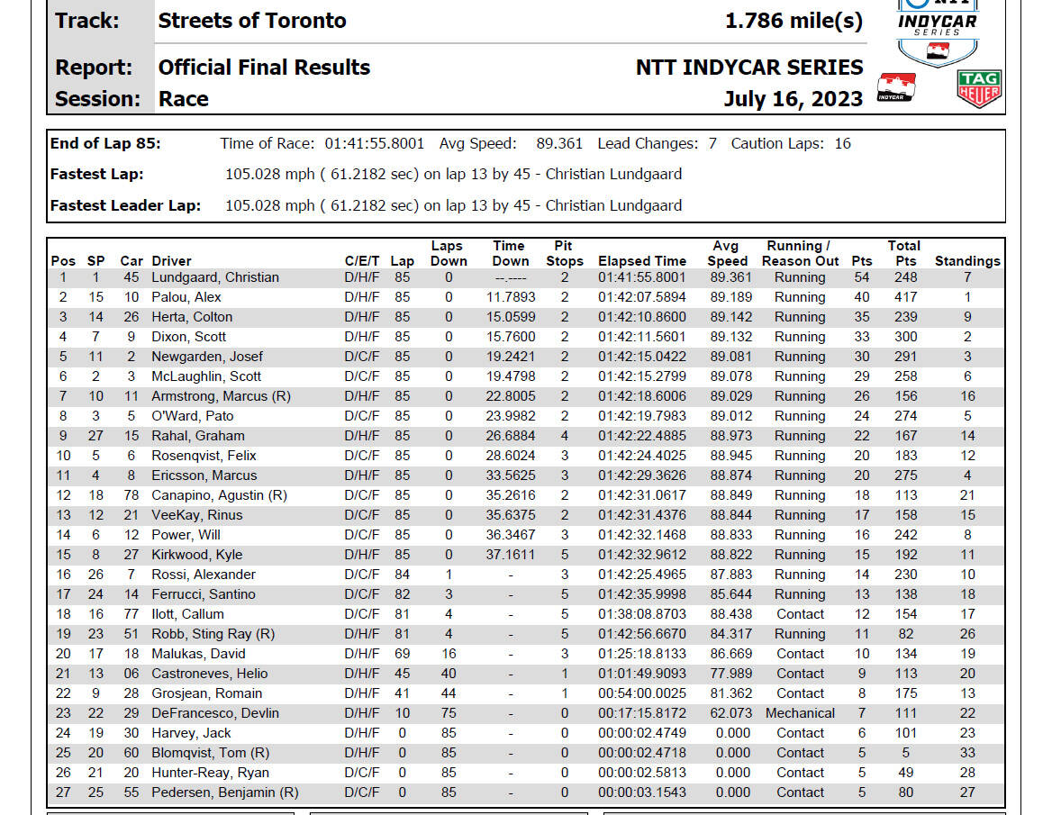Select the Fastest Lap label
Viewport: 1052px width, 815px height.
click(96, 175)
